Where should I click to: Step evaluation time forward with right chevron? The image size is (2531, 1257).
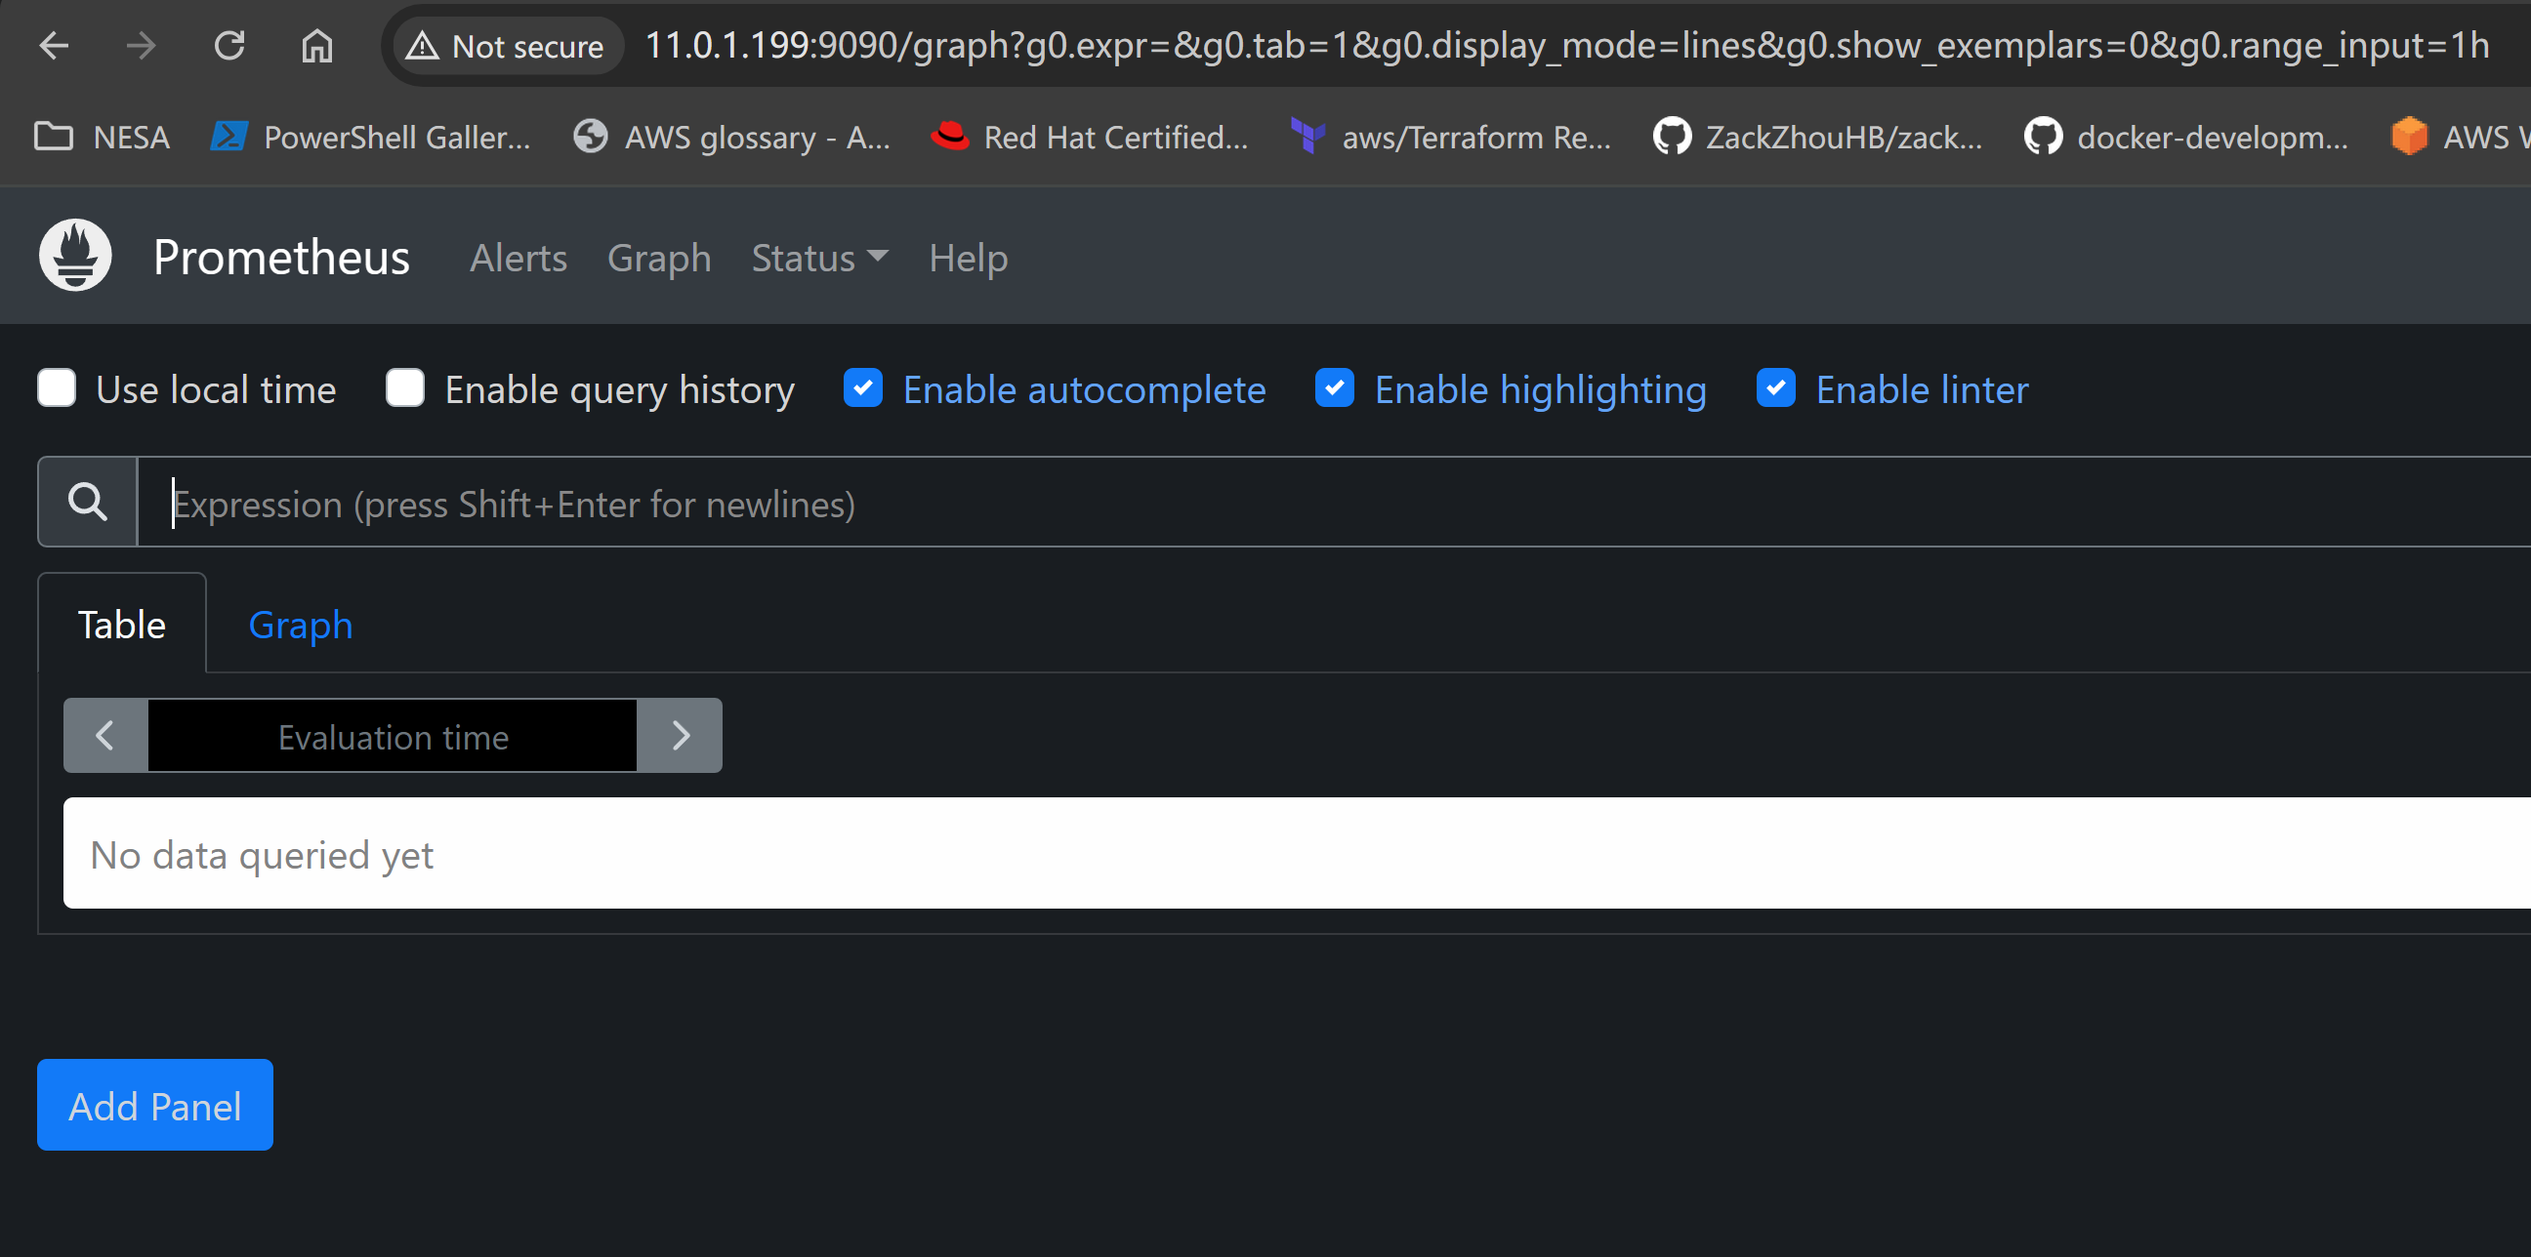coord(680,736)
